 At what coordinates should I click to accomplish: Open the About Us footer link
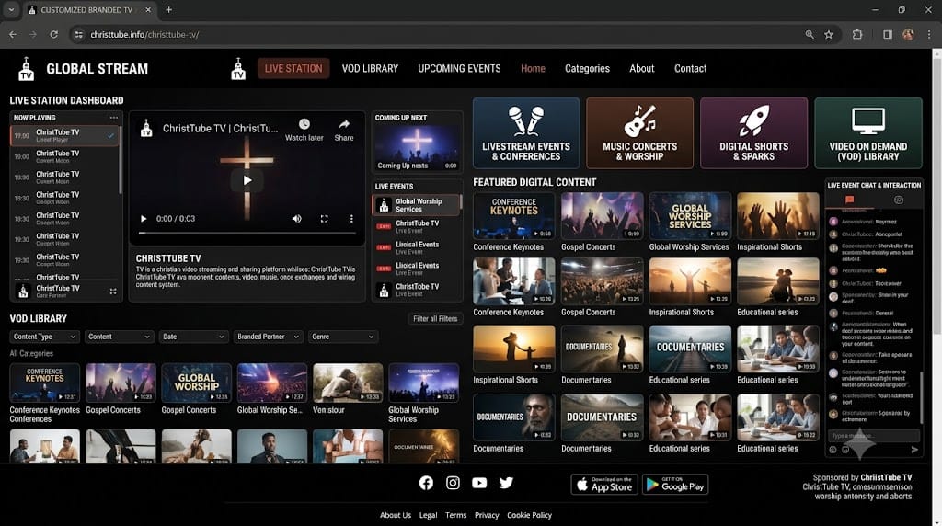pyautogui.click(x=396, y=515)
